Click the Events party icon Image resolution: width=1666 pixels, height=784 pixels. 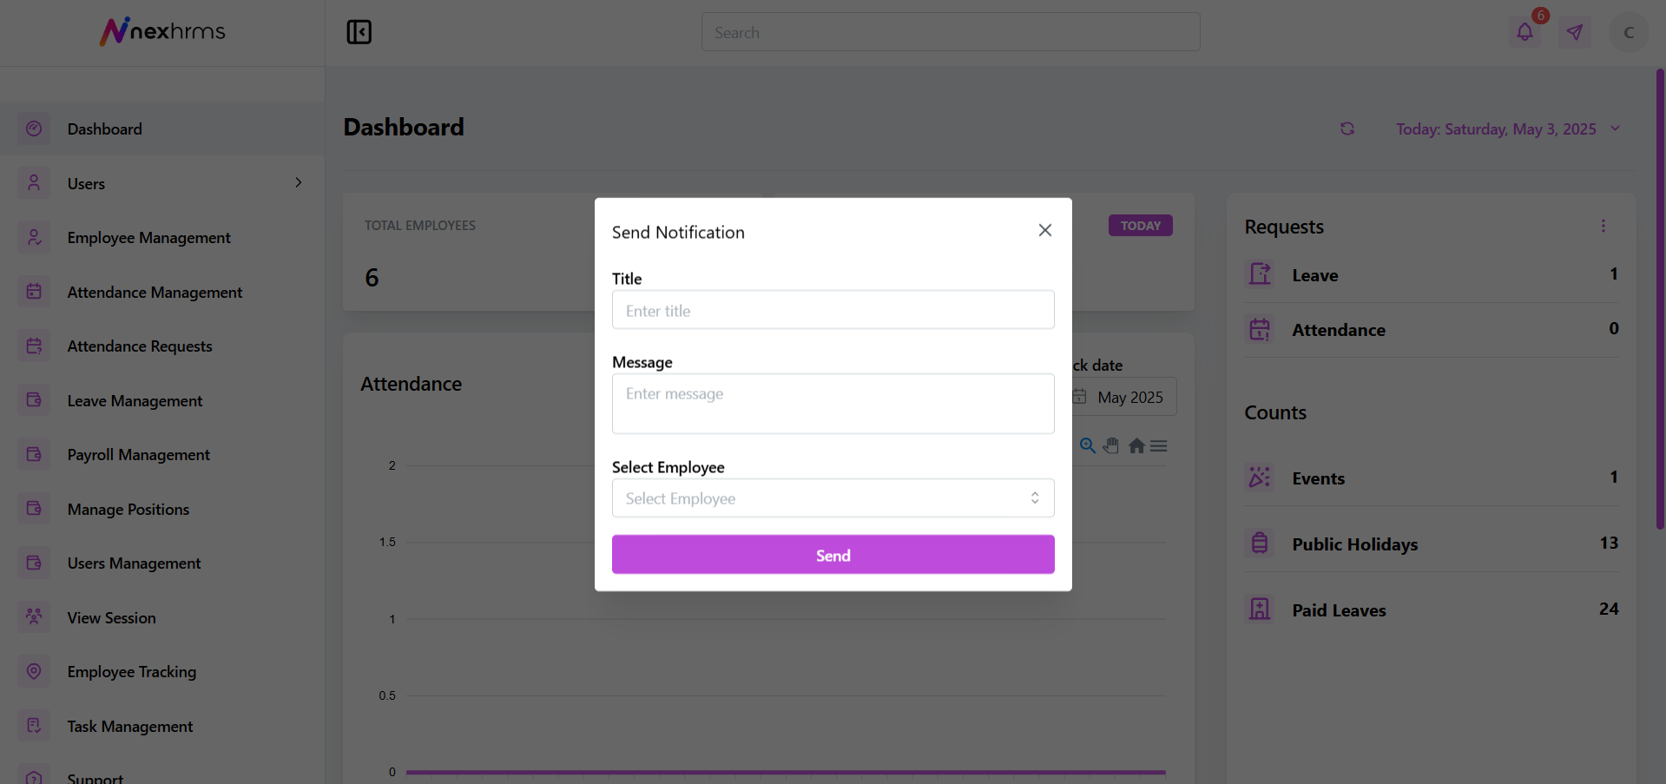1260,478
